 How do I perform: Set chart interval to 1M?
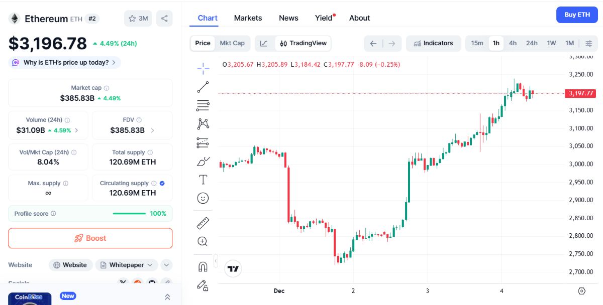point(569,43)
